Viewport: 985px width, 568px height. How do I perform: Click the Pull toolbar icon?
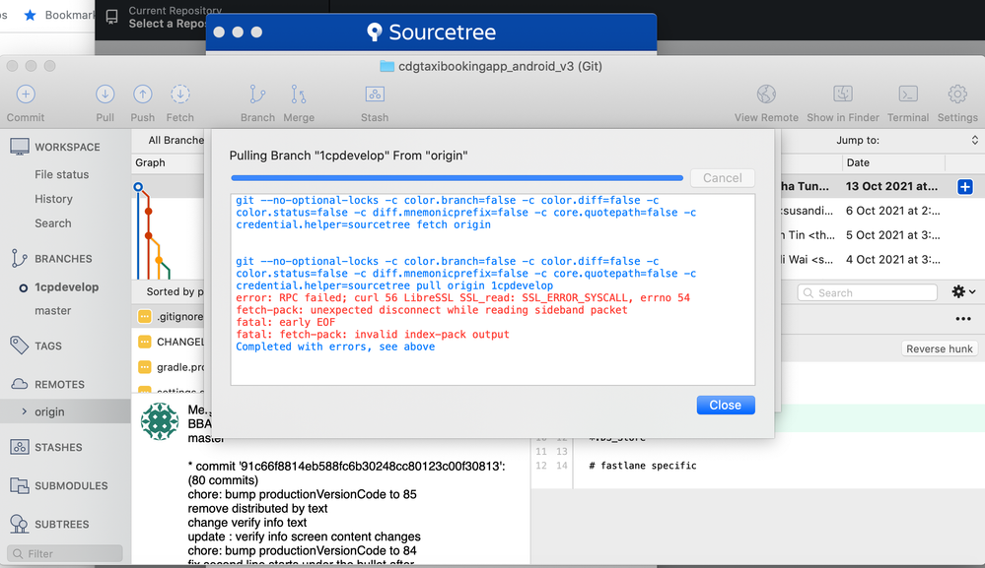(x=105, y=95)
